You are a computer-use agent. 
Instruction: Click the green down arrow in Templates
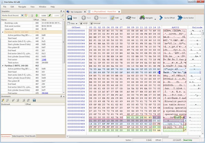click(x=36, y=15)
